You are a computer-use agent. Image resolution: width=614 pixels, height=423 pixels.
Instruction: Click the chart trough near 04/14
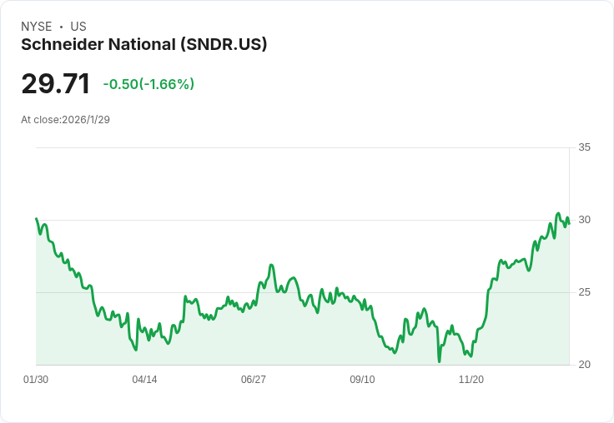tap(136, 350)
